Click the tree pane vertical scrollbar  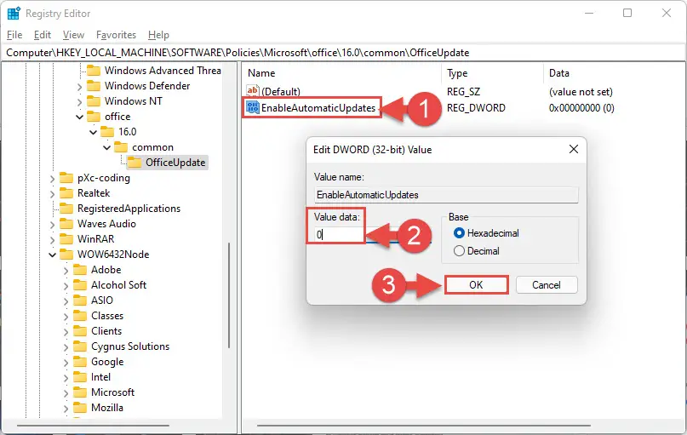[x=229, y=295]
